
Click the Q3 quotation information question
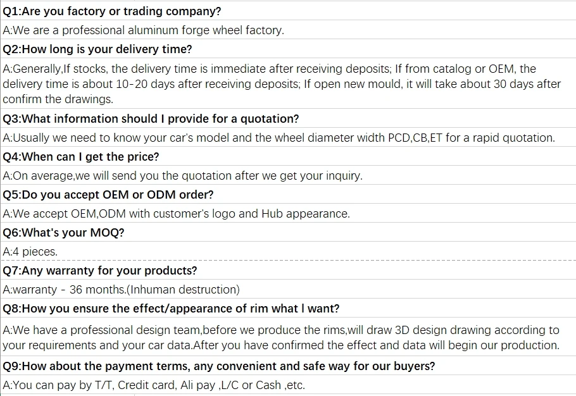tap(151, 119)
